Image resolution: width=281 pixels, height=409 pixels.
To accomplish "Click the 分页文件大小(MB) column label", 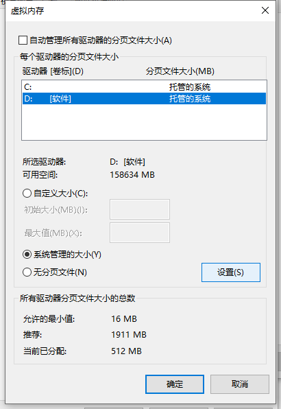I will click(x=180, y=71).
